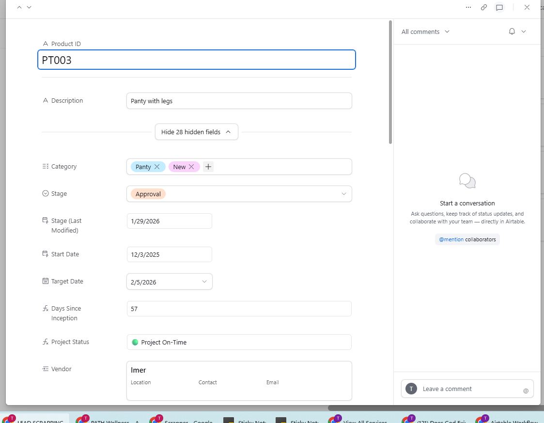
Task: Edit the Product ID field PT003
Action: pos(196,60)
